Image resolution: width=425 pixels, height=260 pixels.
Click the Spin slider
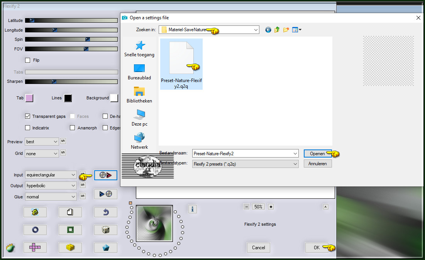(71, 39)
